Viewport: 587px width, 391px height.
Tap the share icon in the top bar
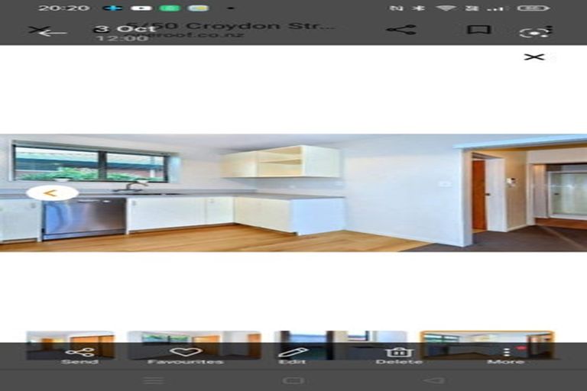(x=401, y=30)
